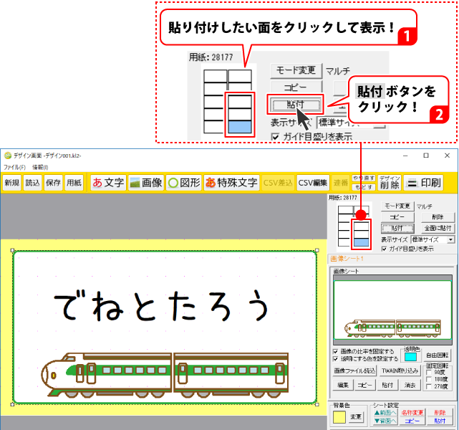
Task: Toggle 画像の比率を固定する checkbox
Action: coord(335,351)
